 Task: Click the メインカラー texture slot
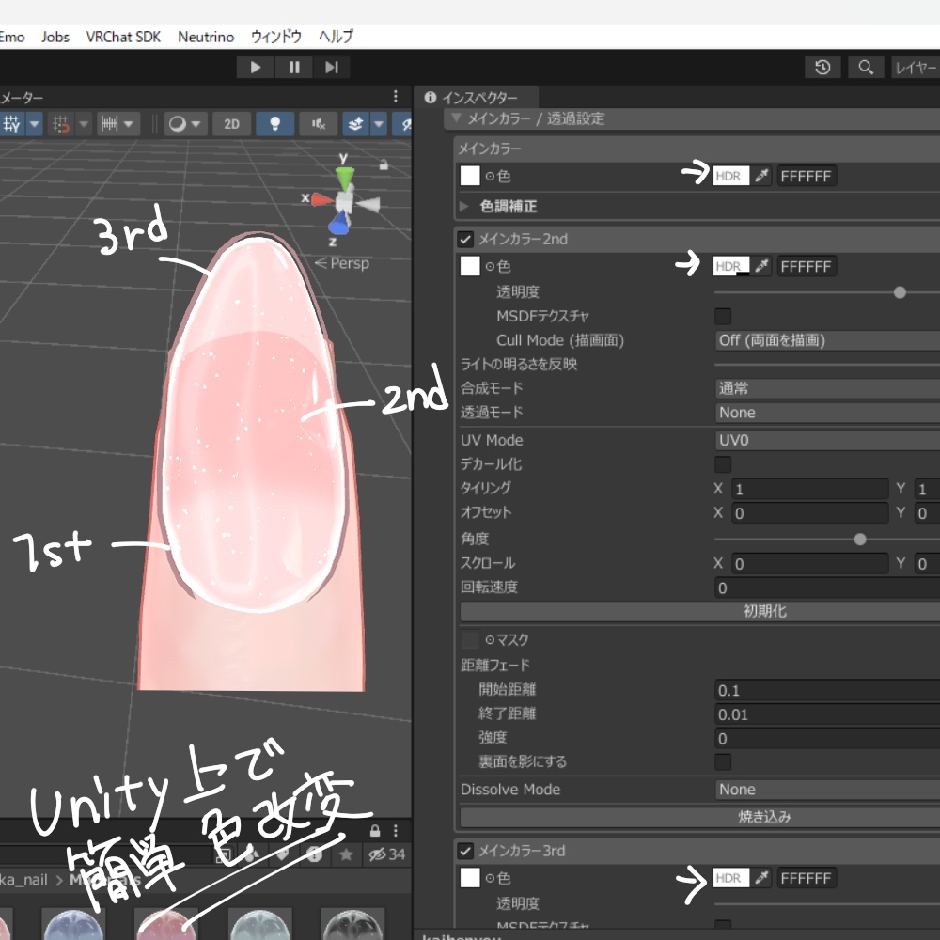470,177
